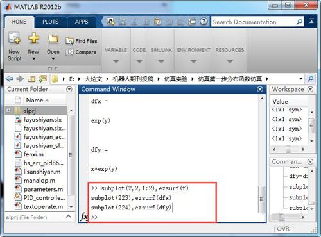The image size is (321, 237).
Task: Click the 机器人期刊投稿 path segment
Action: click(x=133, y=79)
